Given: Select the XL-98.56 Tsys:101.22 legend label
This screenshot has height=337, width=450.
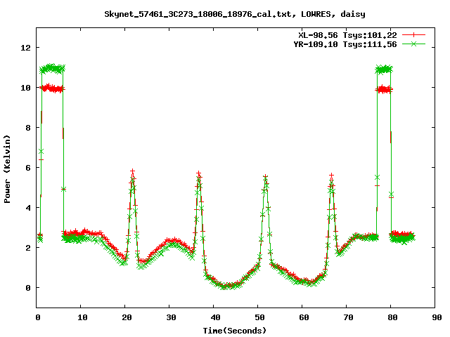Looking at the screenshot, I should tap(347, 35).
